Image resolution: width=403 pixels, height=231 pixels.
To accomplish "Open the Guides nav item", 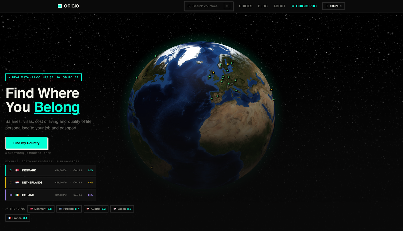I will (245, 6).
